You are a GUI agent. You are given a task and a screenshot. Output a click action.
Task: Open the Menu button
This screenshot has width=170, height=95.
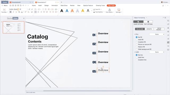(x=5, y=6)
